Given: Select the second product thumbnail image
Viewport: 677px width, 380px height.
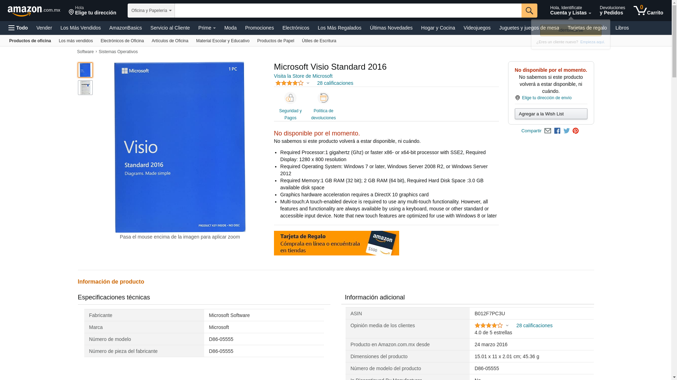Looking at the screenshot, I should click(x=85, y=88).
